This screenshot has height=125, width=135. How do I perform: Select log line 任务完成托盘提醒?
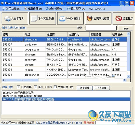point(66,96)
